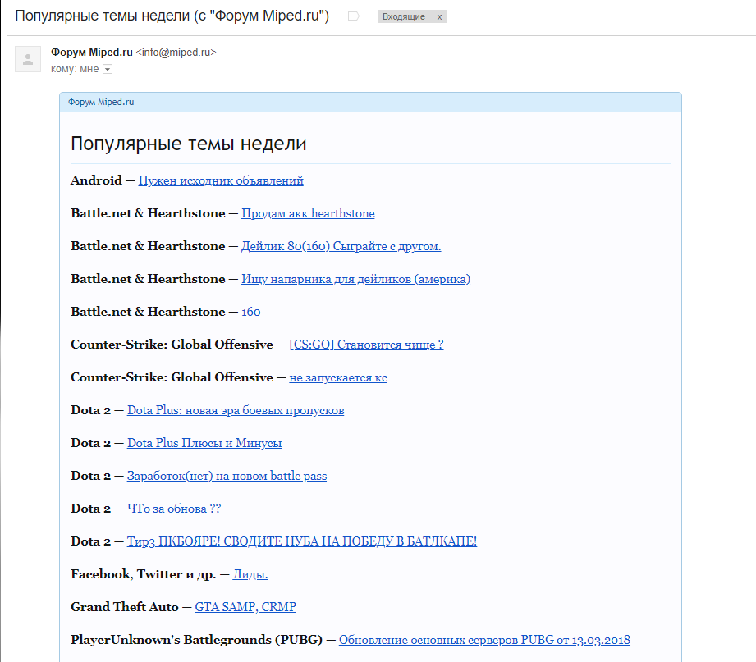
Task: Open link Тир3 ПКБОЯРЕ! СВОДИТЕ НУБА
Action: pyautogui.click(x=302, y=541)
